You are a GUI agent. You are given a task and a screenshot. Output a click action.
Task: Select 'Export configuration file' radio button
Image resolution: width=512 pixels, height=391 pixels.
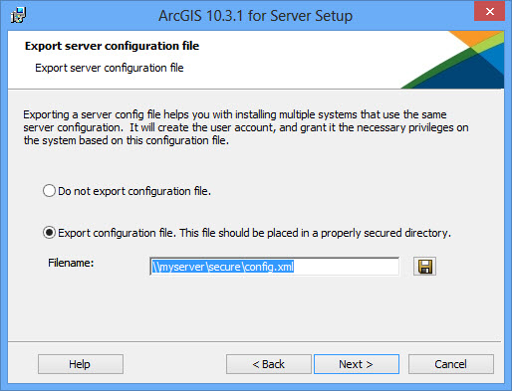49,233
